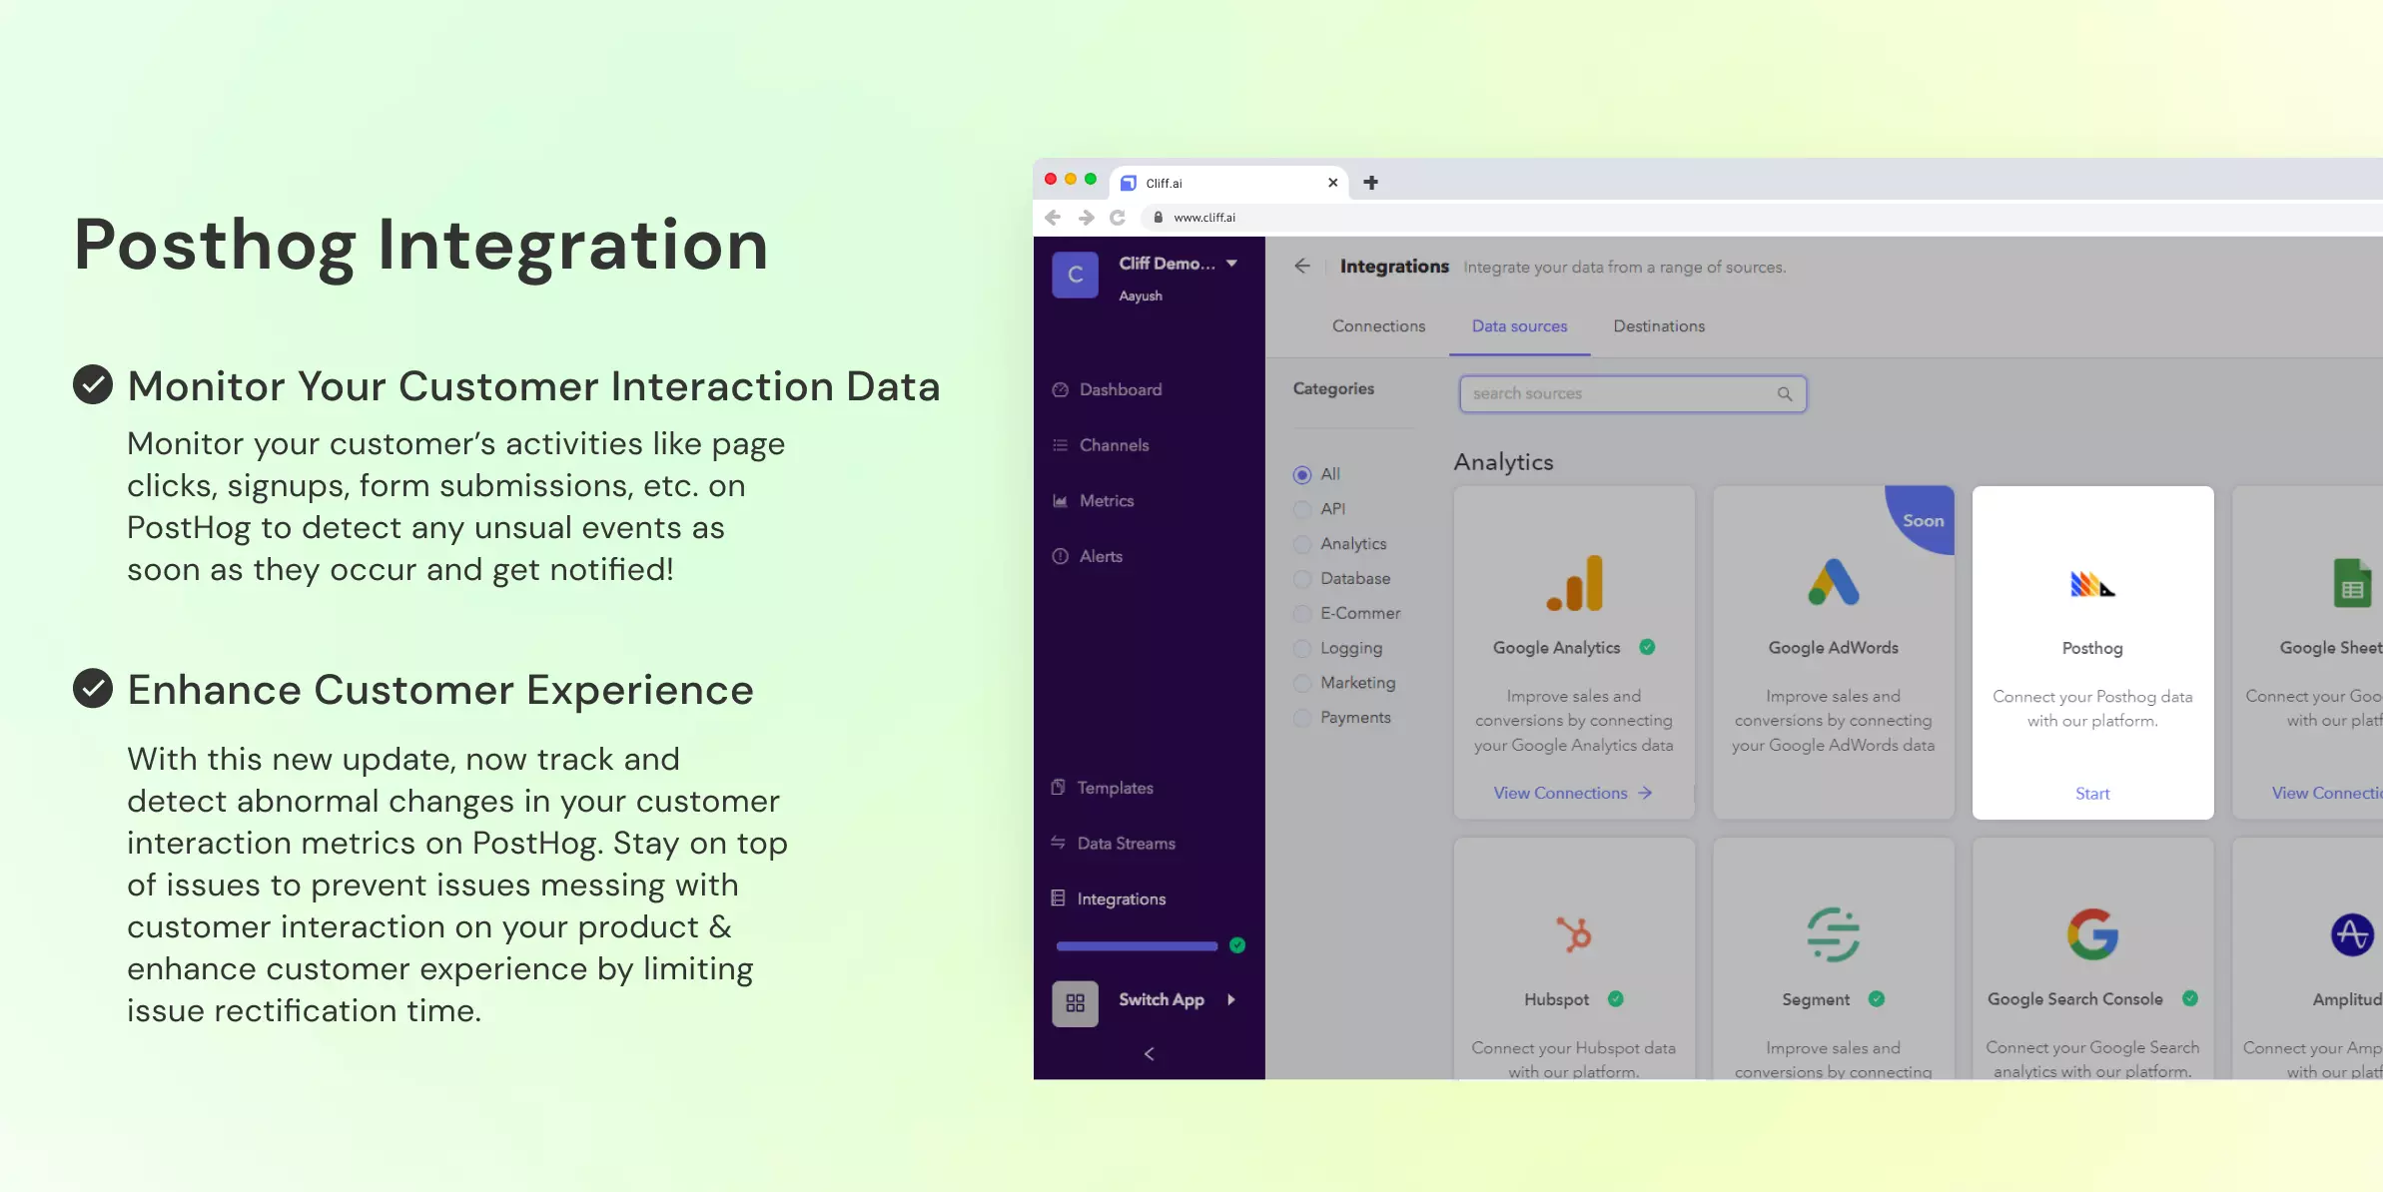This screenshot has height=1192, width=2383.
Task: Open Channels in the sidebar
Action: click(1101, 445)
